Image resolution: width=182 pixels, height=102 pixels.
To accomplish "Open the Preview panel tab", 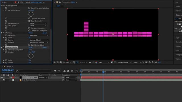I will [178, 11].
